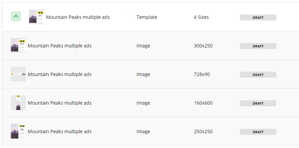Image resolution: width=299 pixels, height=148 pixels.
Task: Click the Draft badge for 300x250
Action: pos(258,46)
